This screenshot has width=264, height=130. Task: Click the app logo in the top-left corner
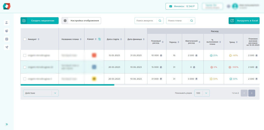(x=7, y=6)
